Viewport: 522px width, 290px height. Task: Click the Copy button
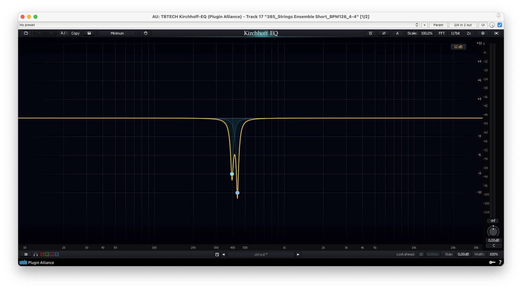click(x=75, y=33)
